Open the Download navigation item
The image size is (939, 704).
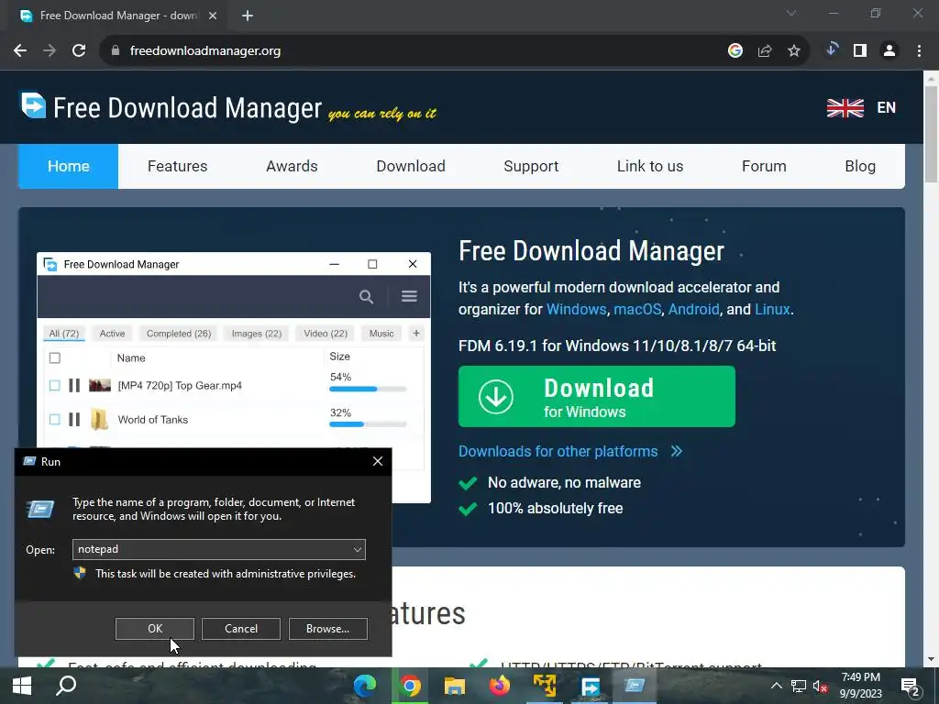pyautogui.click(x=411, y=167)
